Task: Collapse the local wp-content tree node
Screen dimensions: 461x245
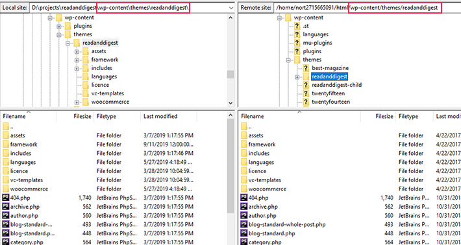Action: 50,17
